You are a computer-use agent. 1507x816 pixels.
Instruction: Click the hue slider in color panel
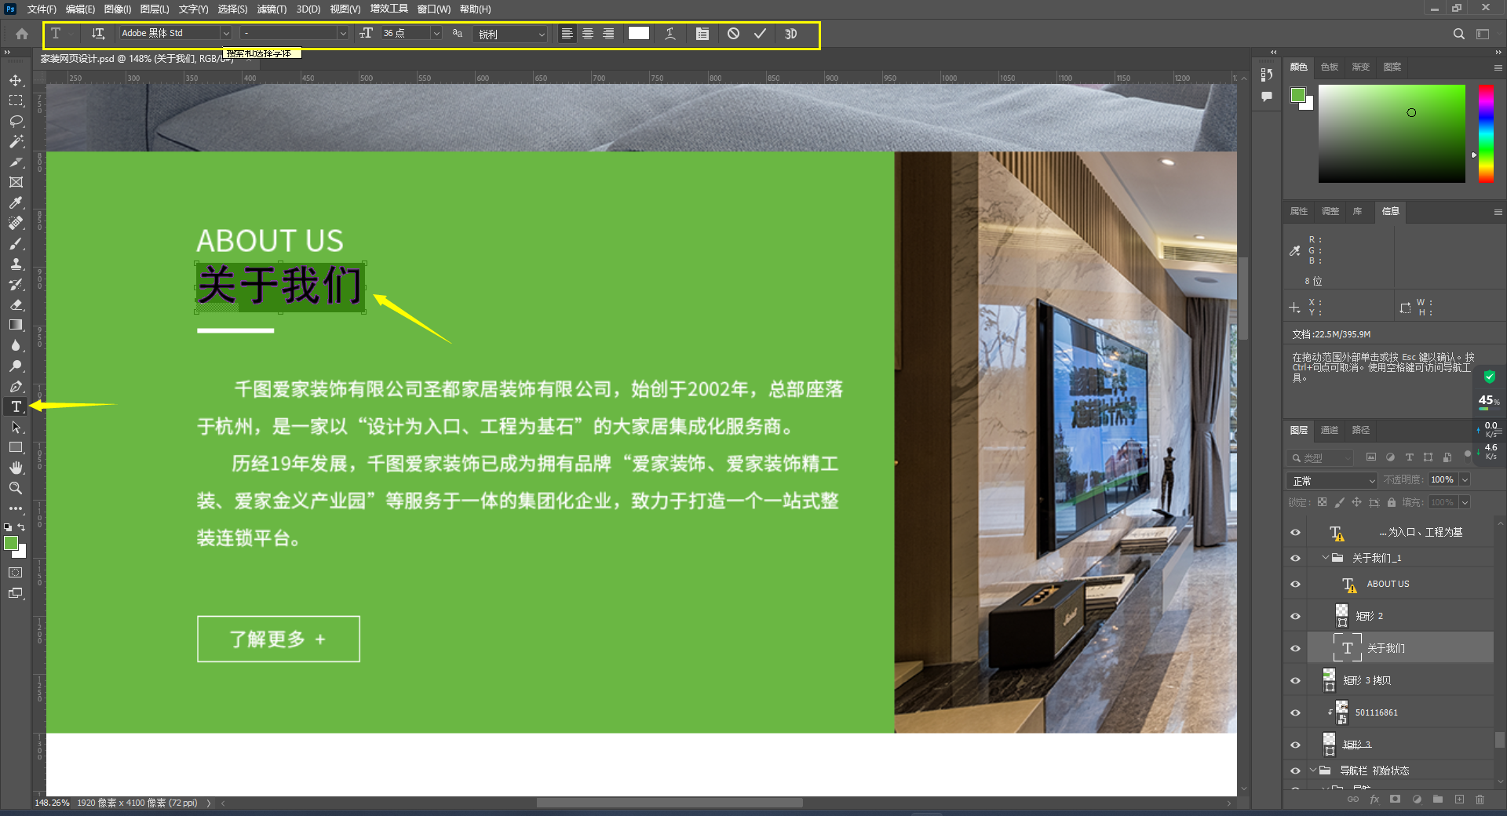[x=1486, y=133]
